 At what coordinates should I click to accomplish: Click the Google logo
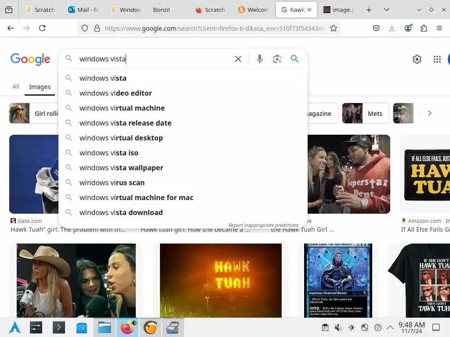pos(30,59)
